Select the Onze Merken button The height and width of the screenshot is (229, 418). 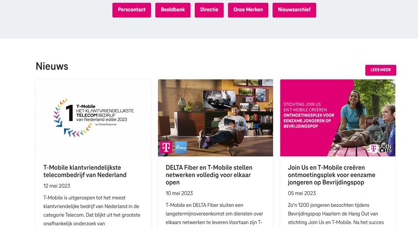click(248, 10)
